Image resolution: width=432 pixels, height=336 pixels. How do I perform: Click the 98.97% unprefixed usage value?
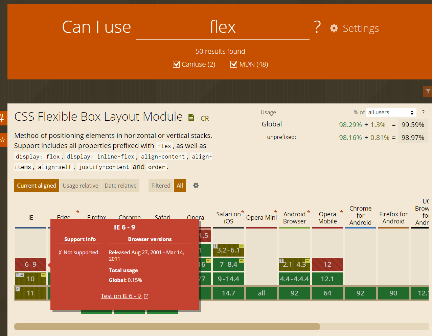(413, 138)
